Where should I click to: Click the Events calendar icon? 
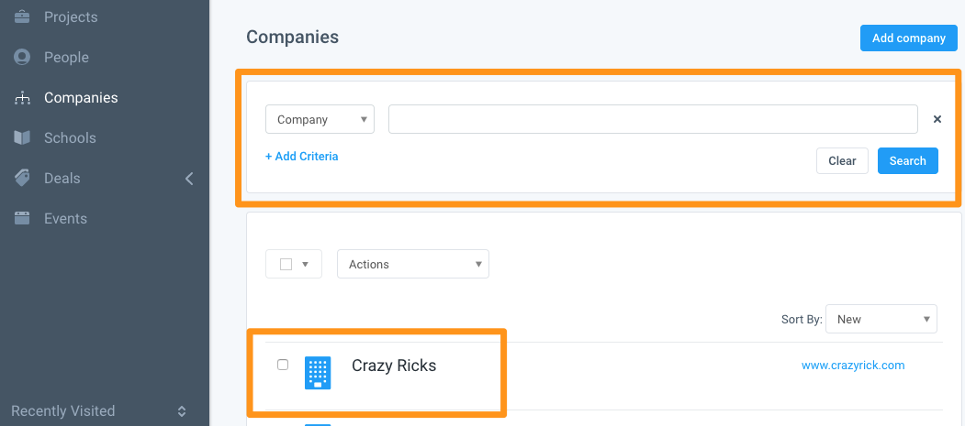point(22,218)
